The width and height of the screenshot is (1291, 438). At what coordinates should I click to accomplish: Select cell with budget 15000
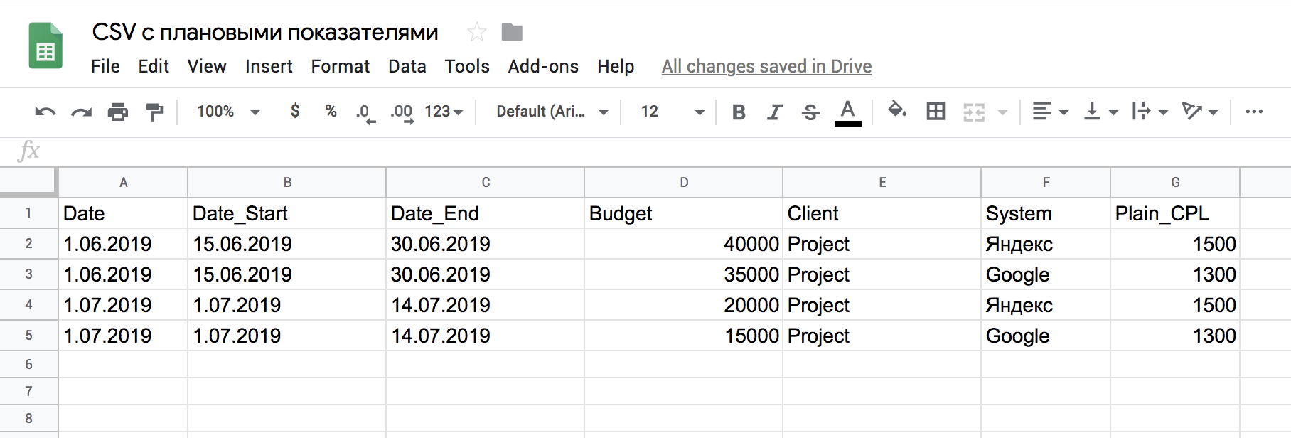pos(684,336)
